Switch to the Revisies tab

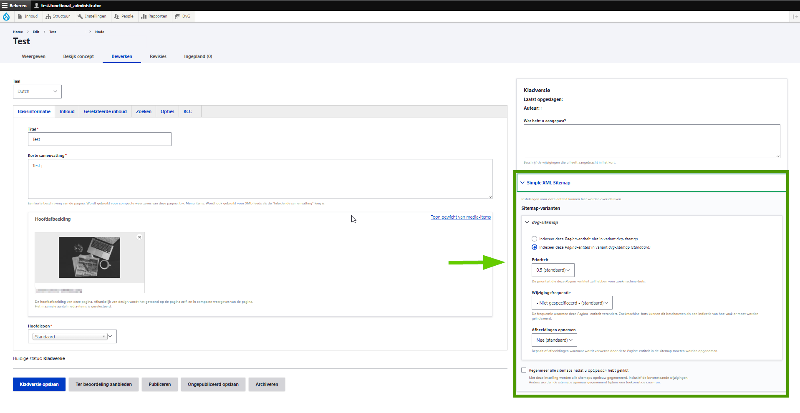point(158,56)
